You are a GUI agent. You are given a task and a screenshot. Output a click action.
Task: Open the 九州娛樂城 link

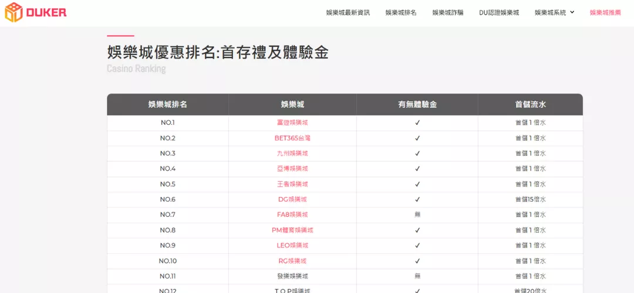tap(292, 154)
